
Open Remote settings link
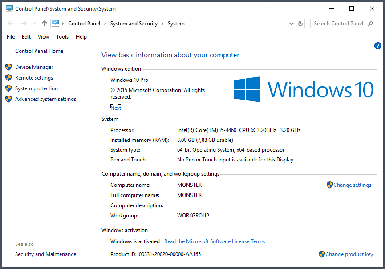34,78
